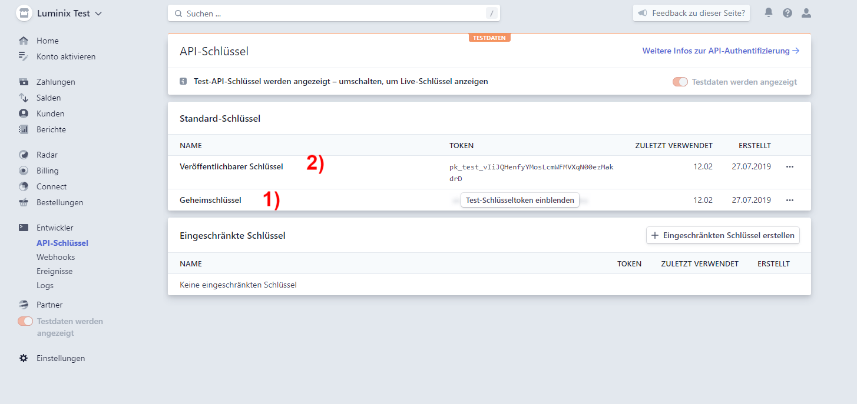Open options menu for Veröffentlichbarer Schlüssel
Screen dimensions: 857x404
tap(790, 166)
